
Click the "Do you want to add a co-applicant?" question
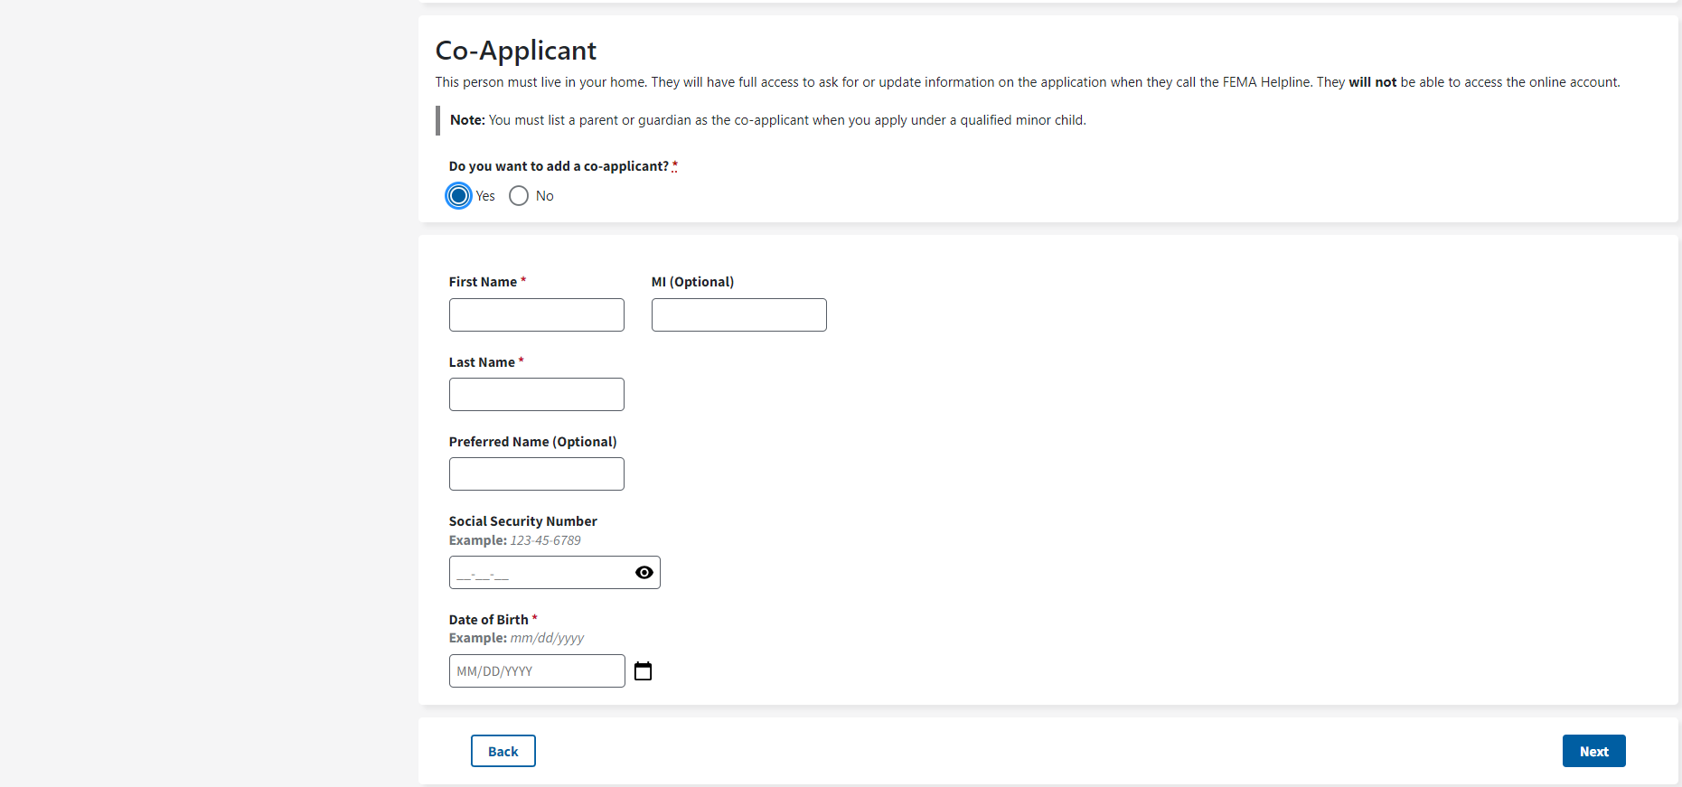pos(559,166)
